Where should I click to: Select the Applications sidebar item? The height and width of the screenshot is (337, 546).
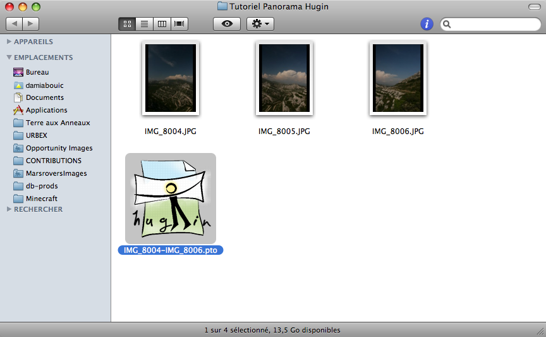46,110
